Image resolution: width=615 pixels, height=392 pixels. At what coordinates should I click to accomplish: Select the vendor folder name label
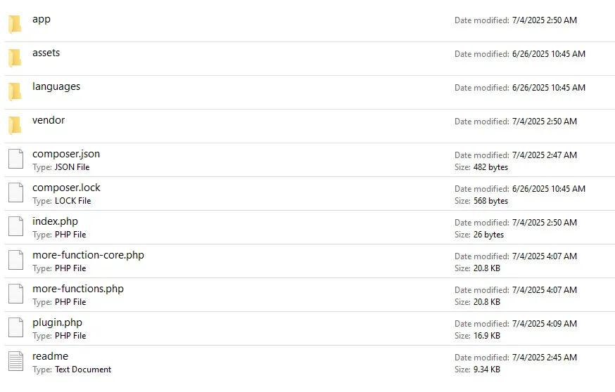(x=49, y=120)
